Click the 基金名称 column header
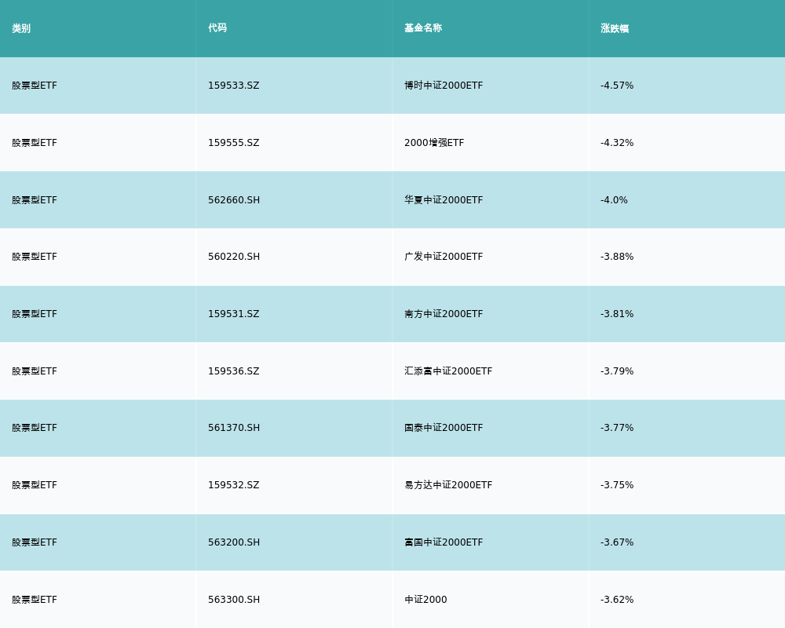The image size is (785, 628). click(x=423, y=28)
